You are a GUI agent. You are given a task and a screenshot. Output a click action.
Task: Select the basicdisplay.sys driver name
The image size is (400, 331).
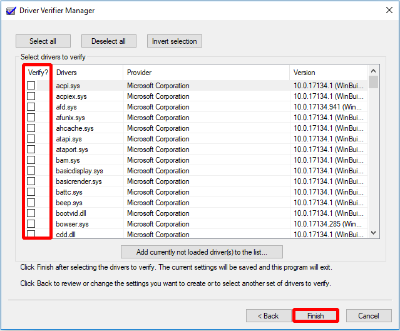(x=79, y=171)
